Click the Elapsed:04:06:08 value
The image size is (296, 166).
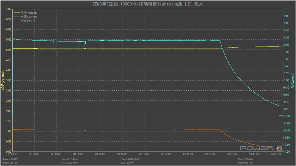(x=130, y=159)
